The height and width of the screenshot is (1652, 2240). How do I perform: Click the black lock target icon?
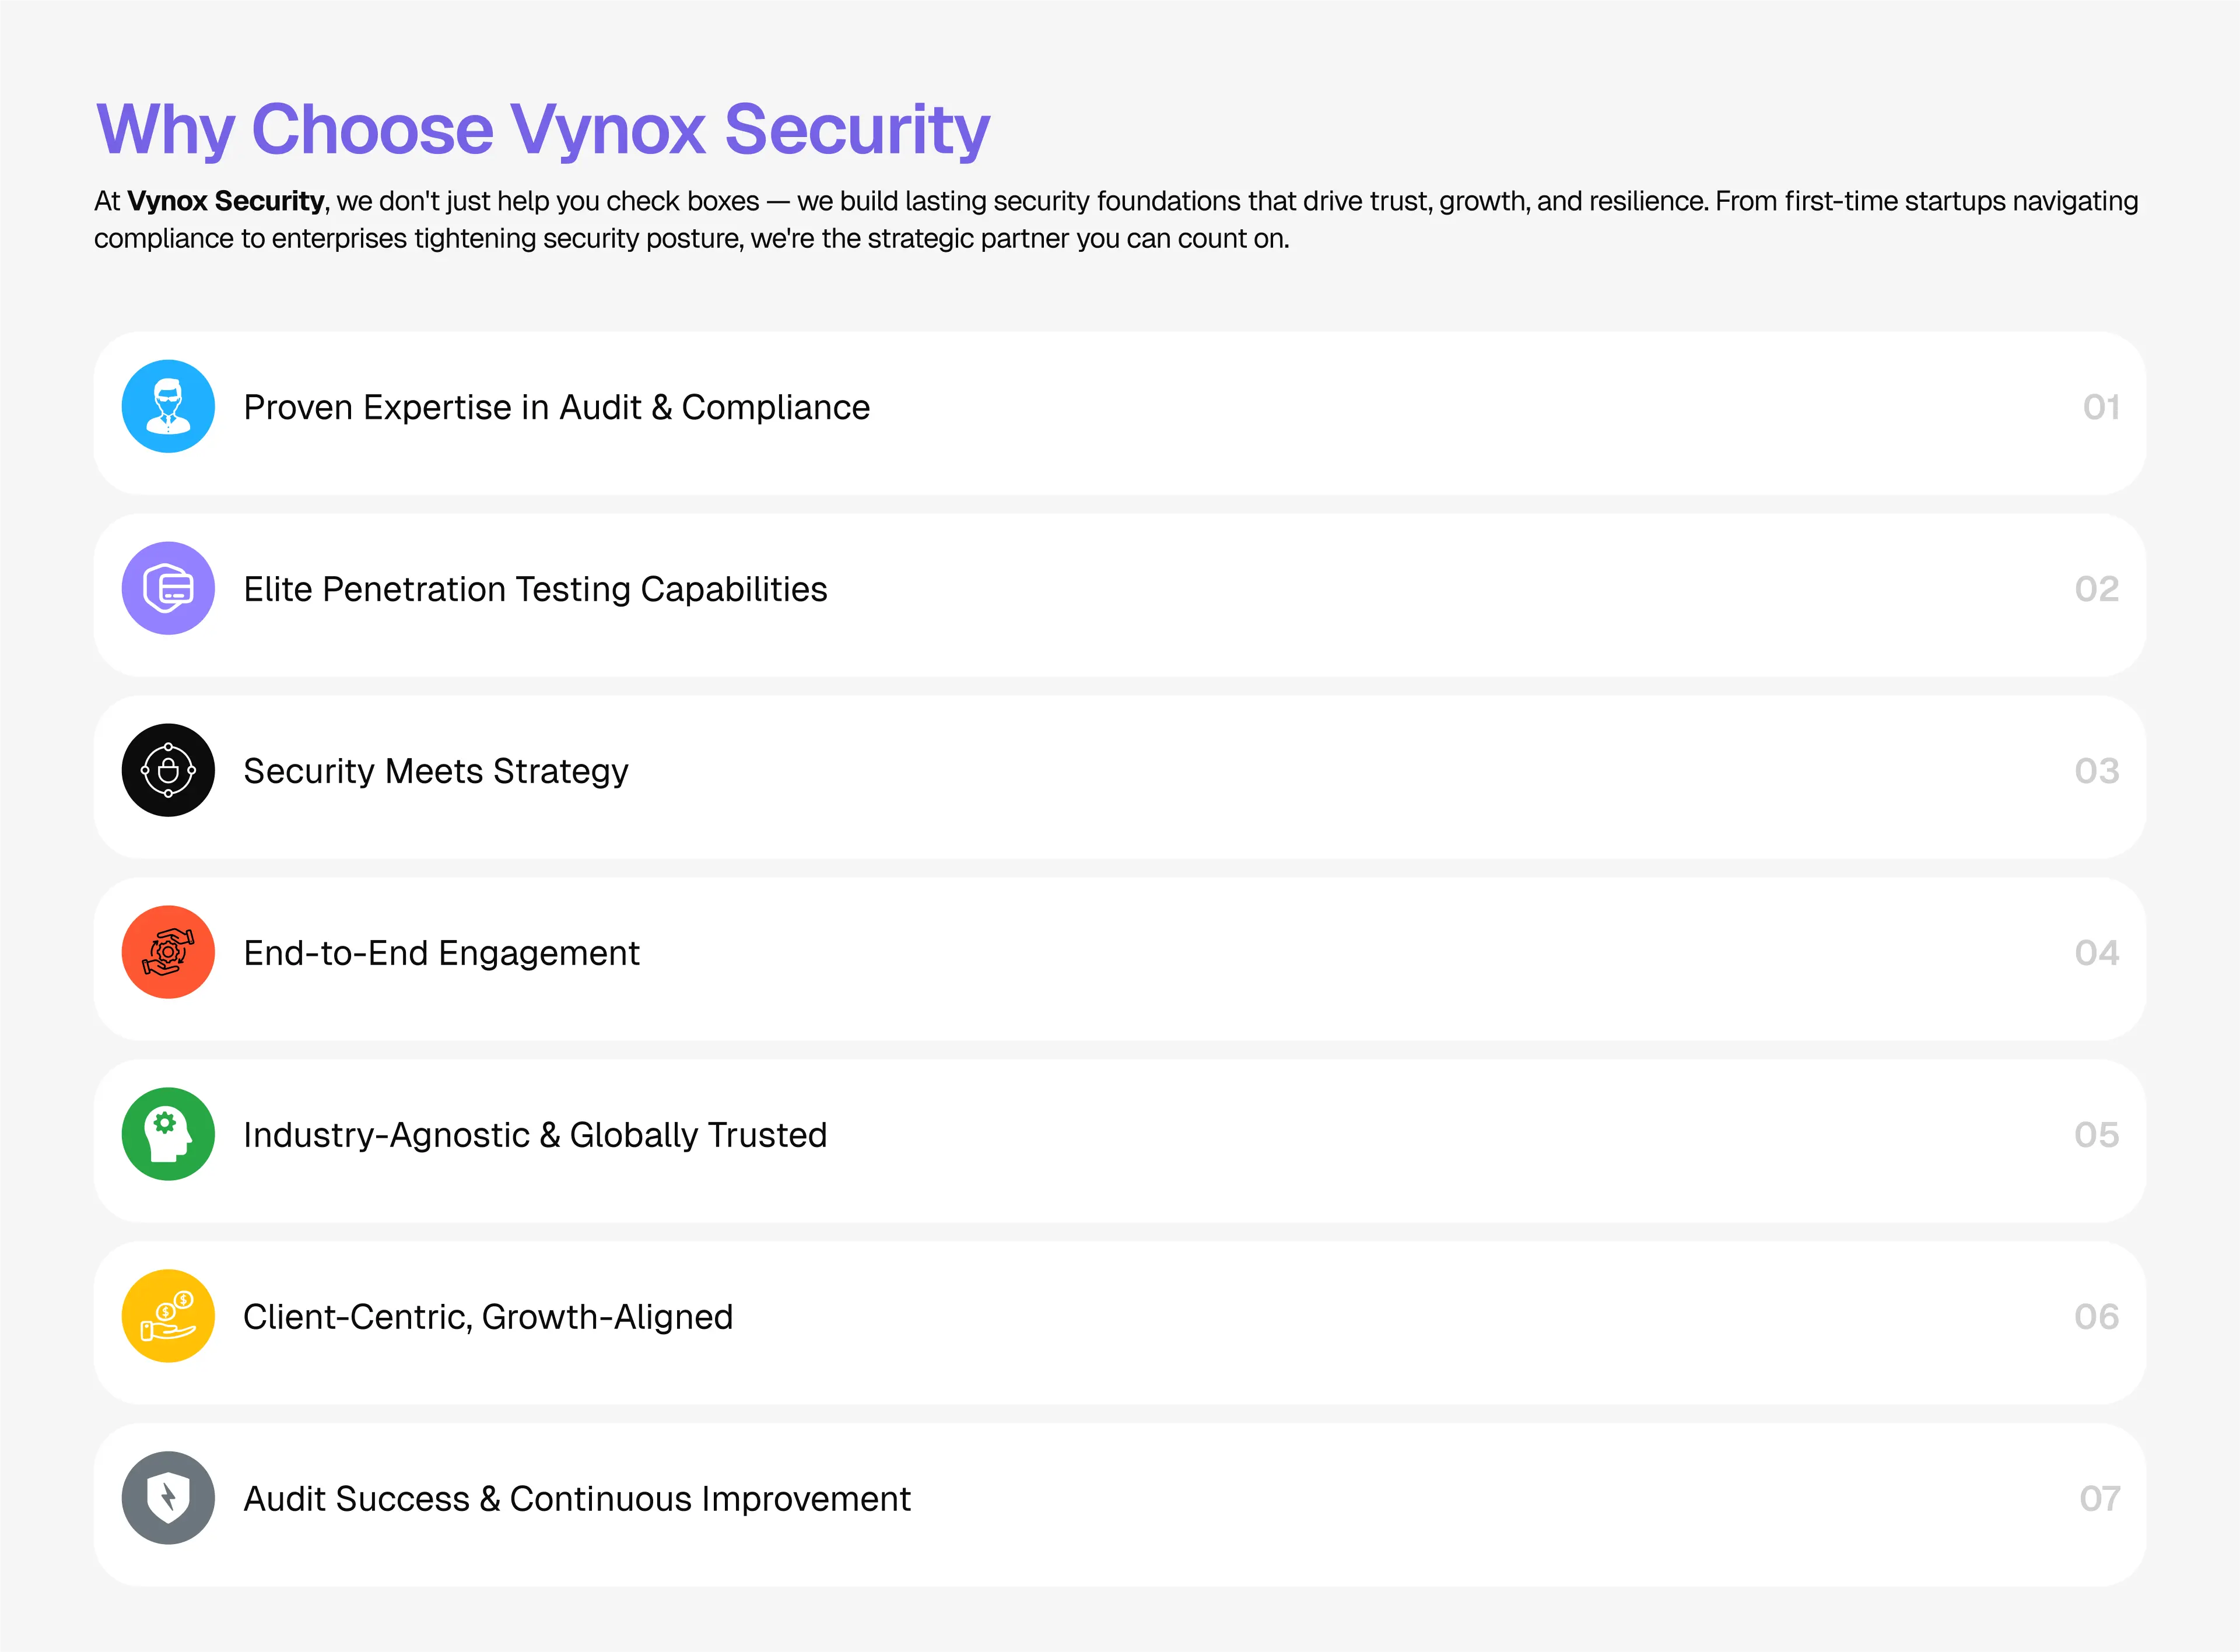(x=168, y=771)
